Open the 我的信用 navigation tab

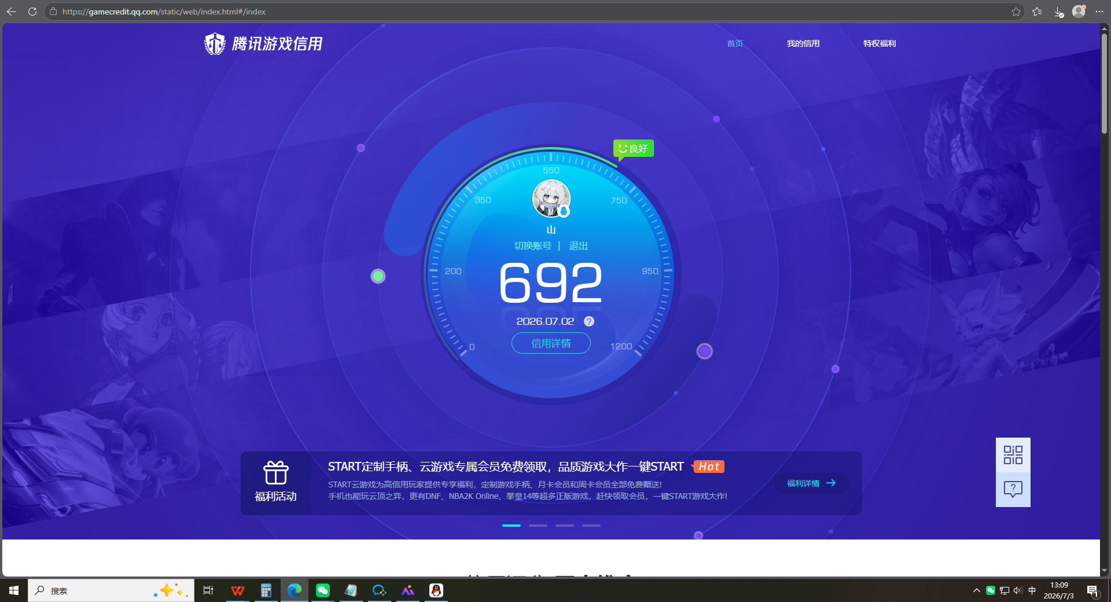[803, 43]
